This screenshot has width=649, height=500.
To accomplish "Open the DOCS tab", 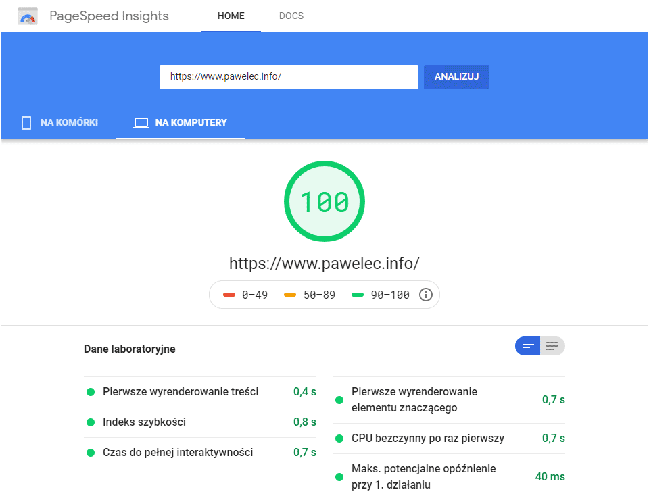I will coord(291,16).
